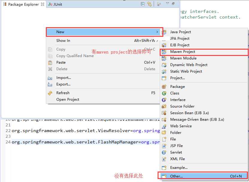Click the XML File icon
The height and width of the screenshot is (182, 249).
(x=164, y=159)
